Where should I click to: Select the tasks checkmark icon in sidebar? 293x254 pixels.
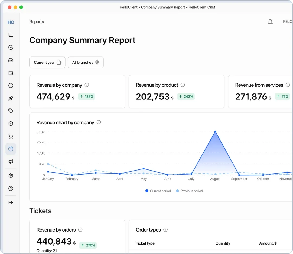point(11,47)
